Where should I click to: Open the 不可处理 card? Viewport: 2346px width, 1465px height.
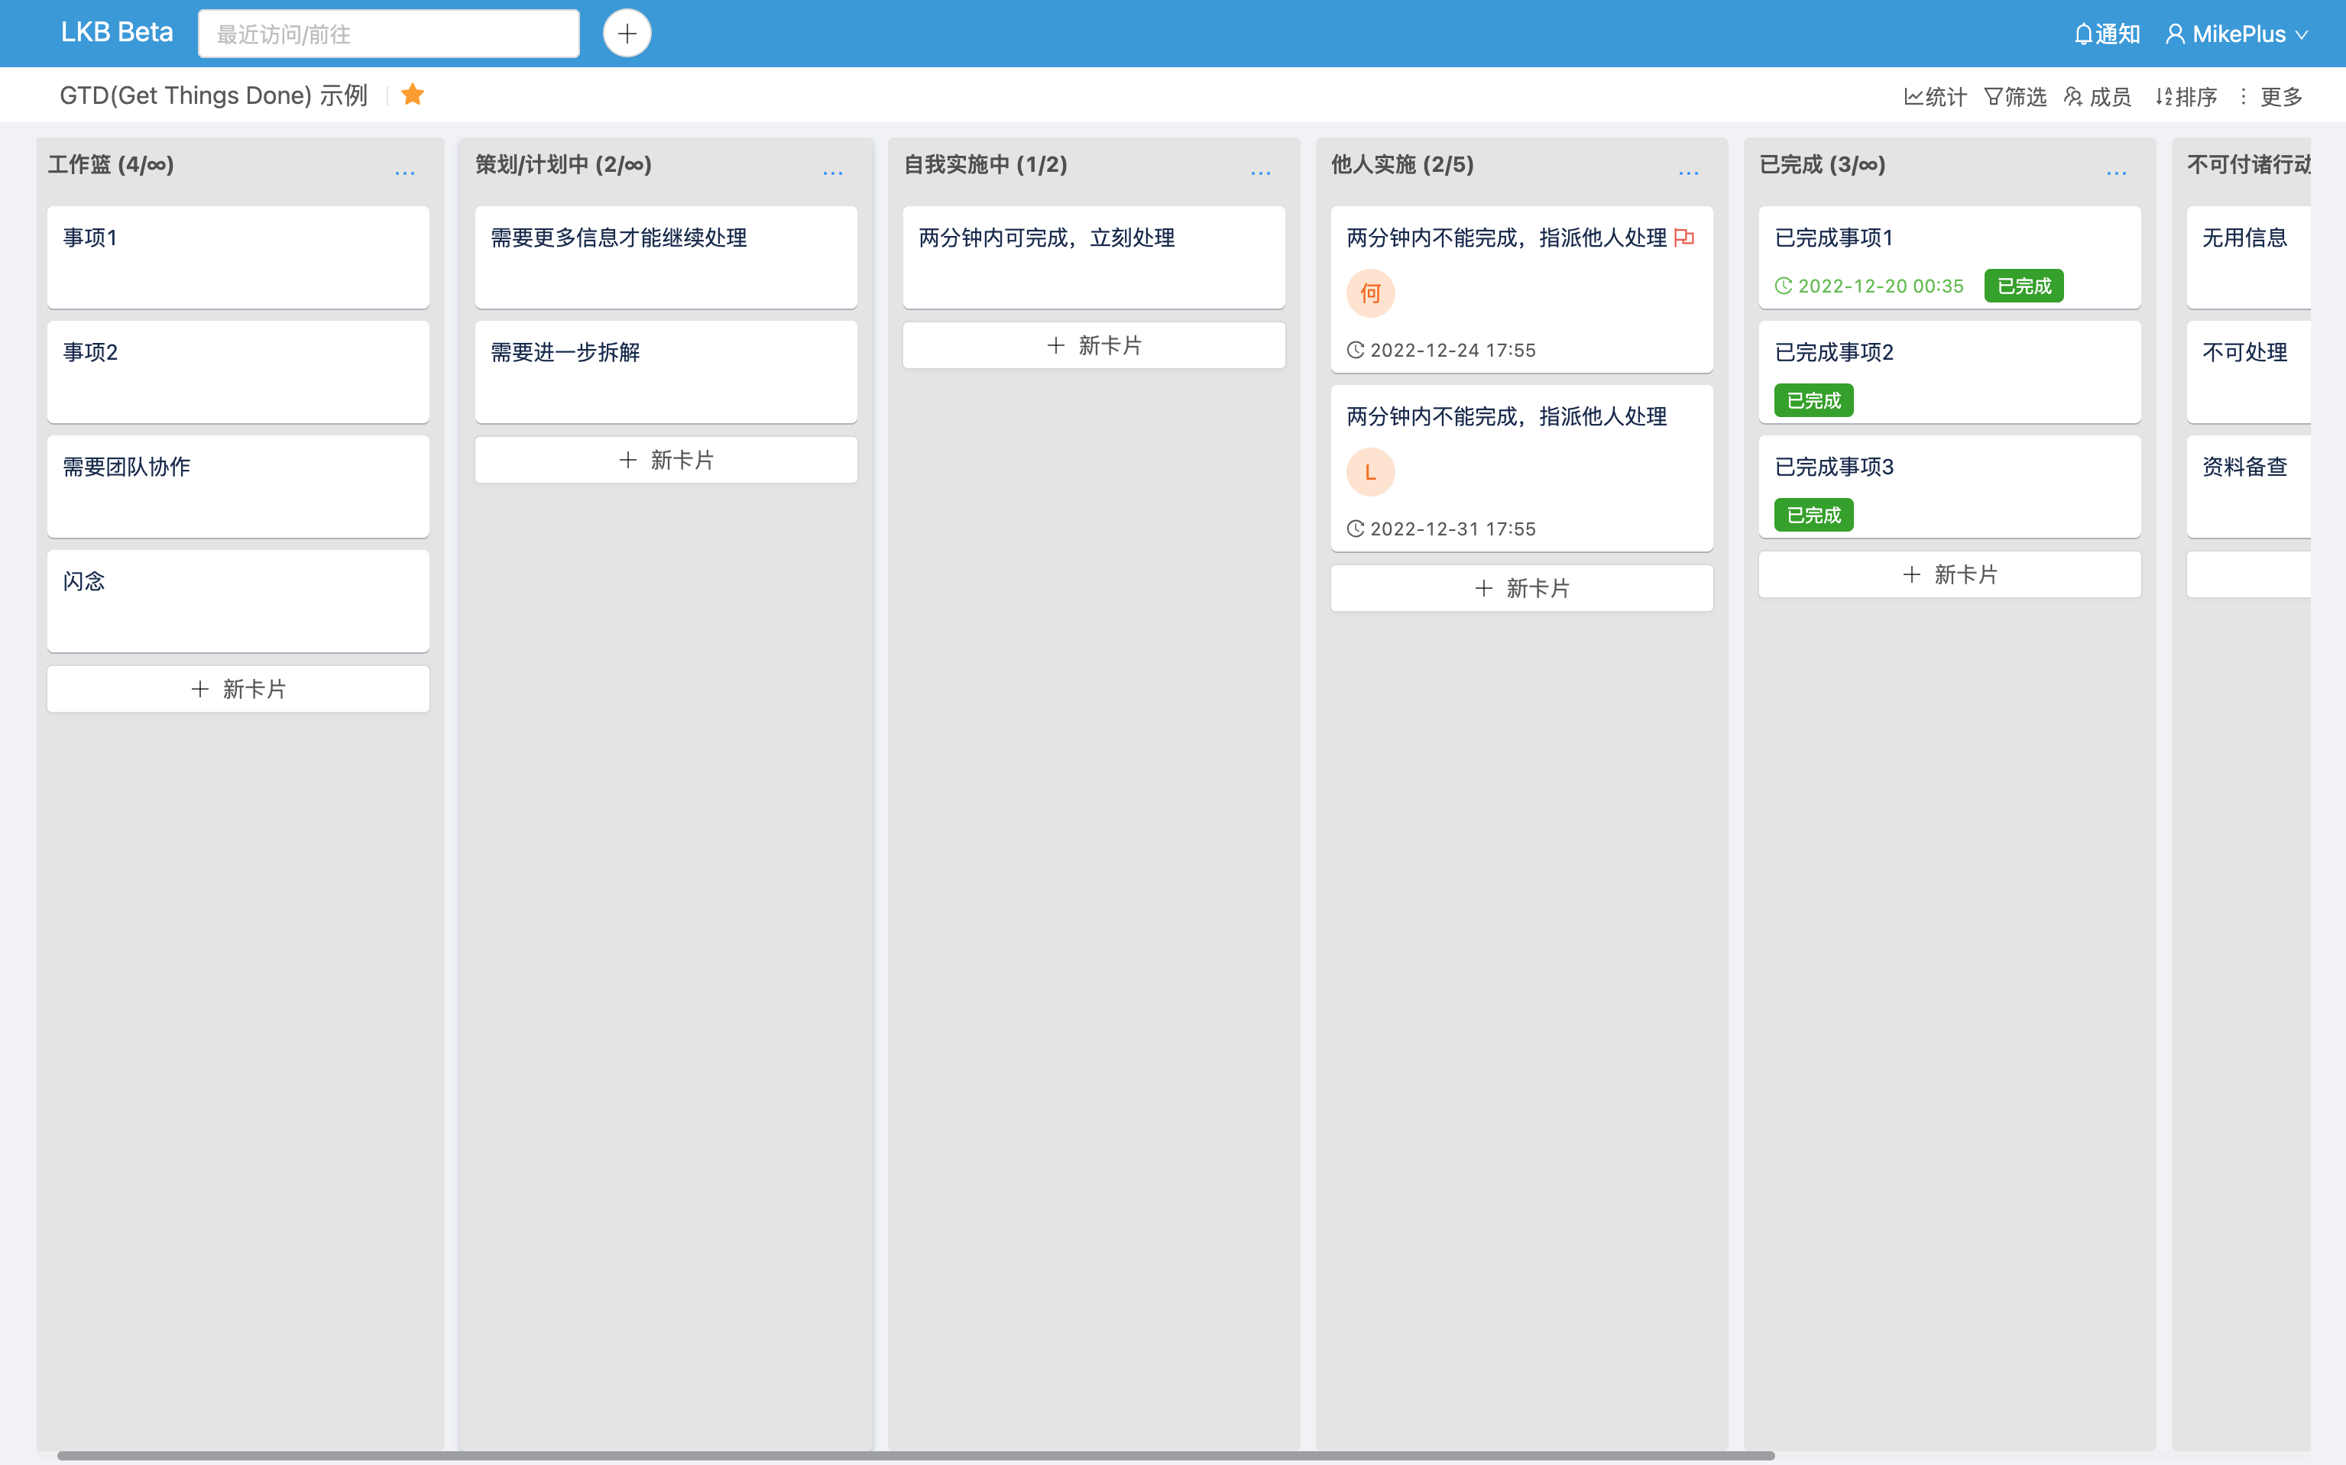click(x=2248, y=371)
